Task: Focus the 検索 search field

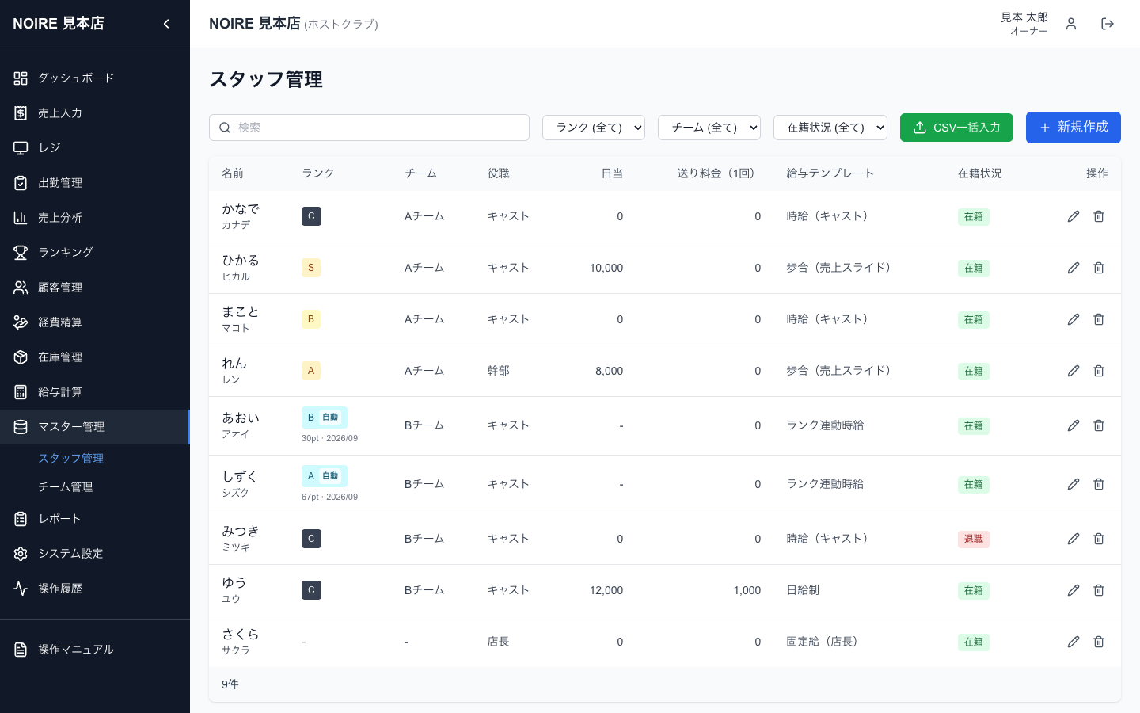Action: (x=369, y=128)
